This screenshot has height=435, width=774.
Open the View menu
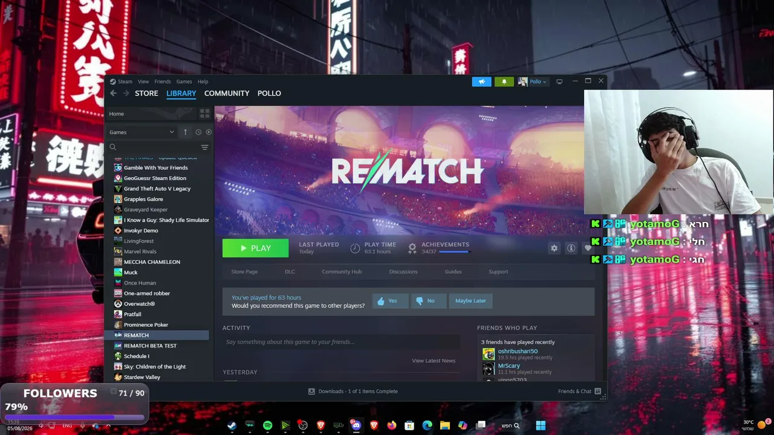143,82
